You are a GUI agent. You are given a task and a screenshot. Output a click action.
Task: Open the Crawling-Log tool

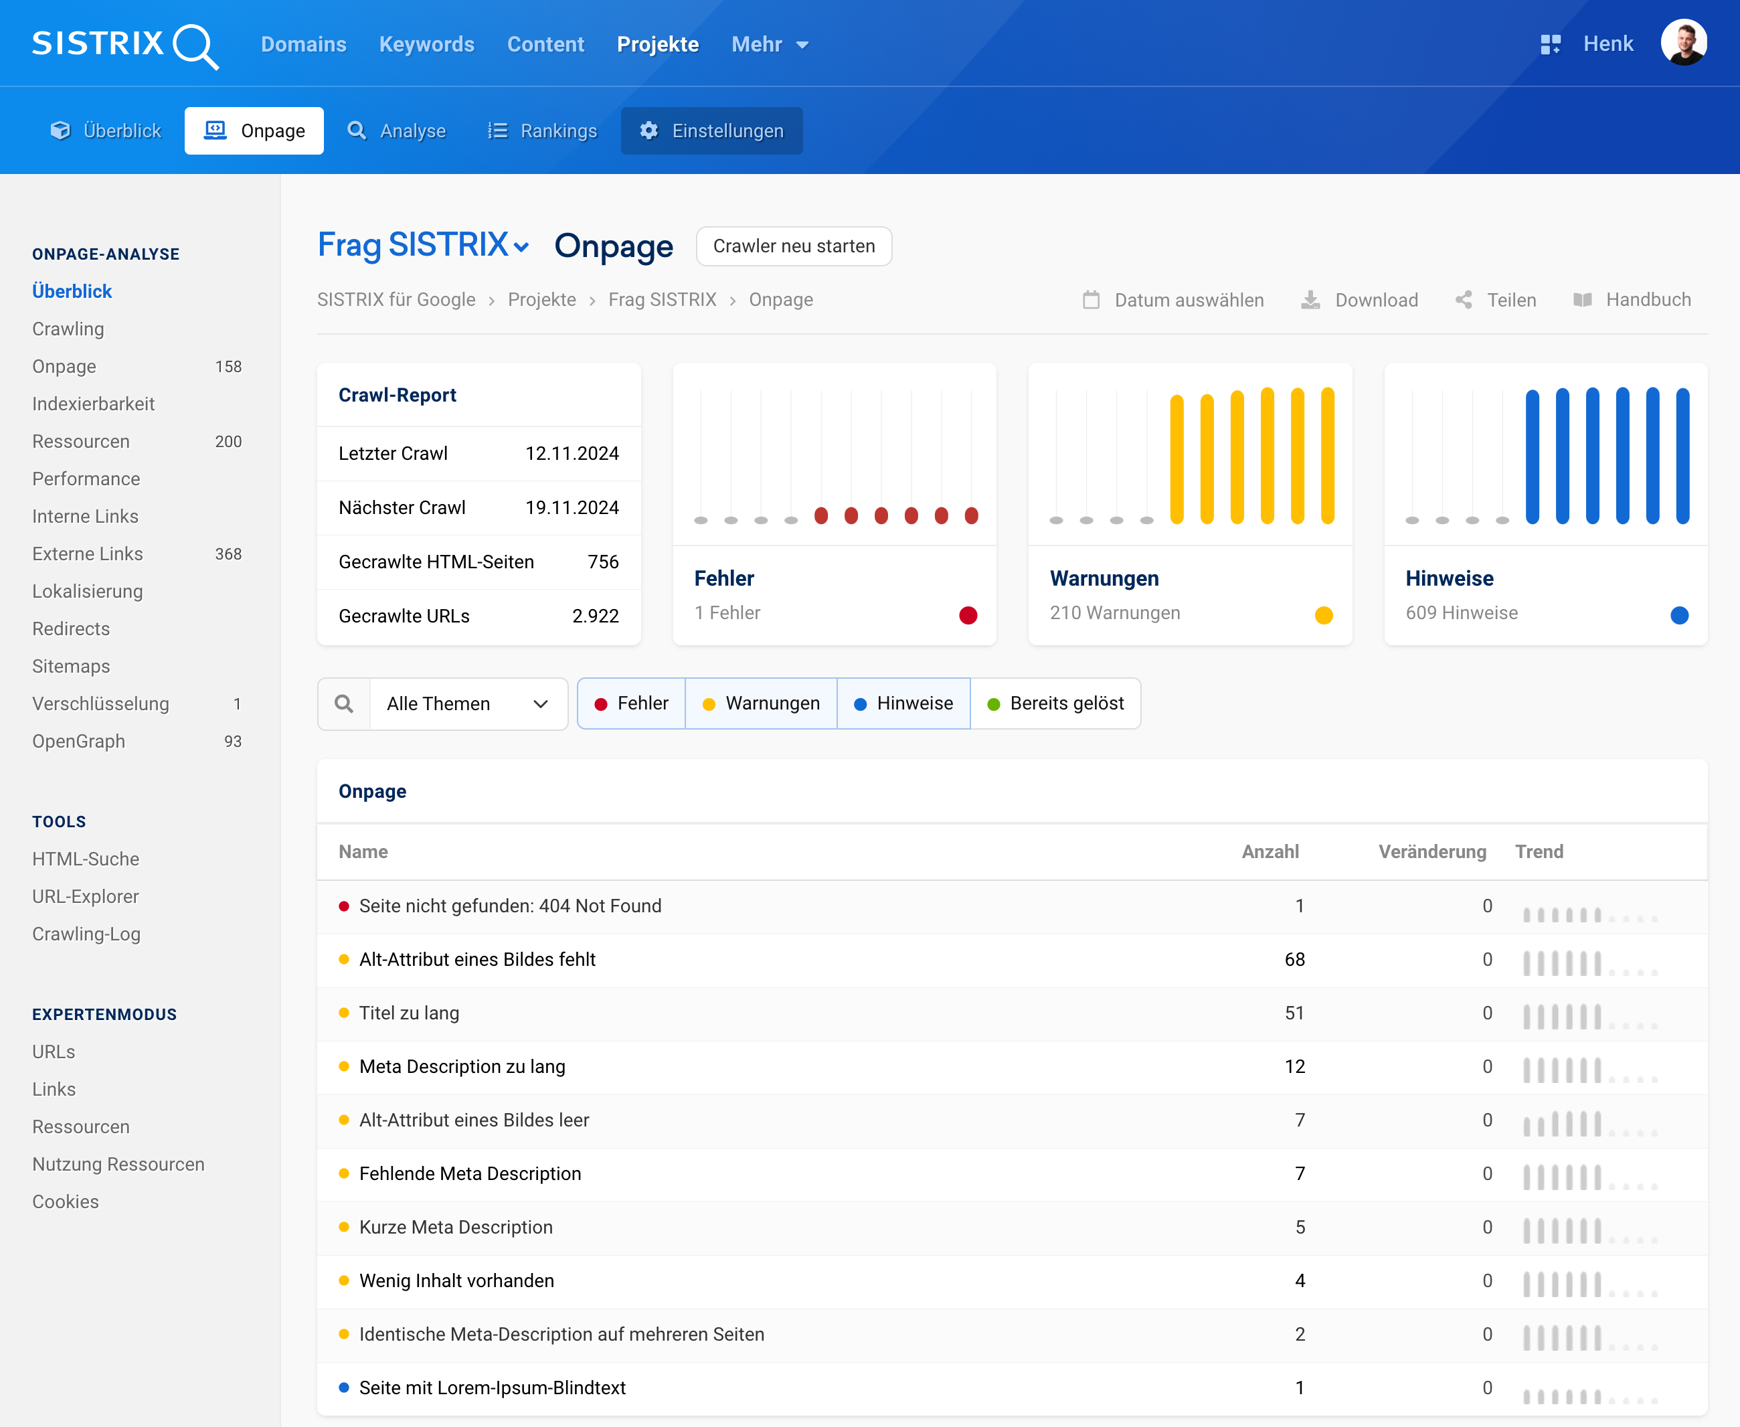[x=86, y=934]
